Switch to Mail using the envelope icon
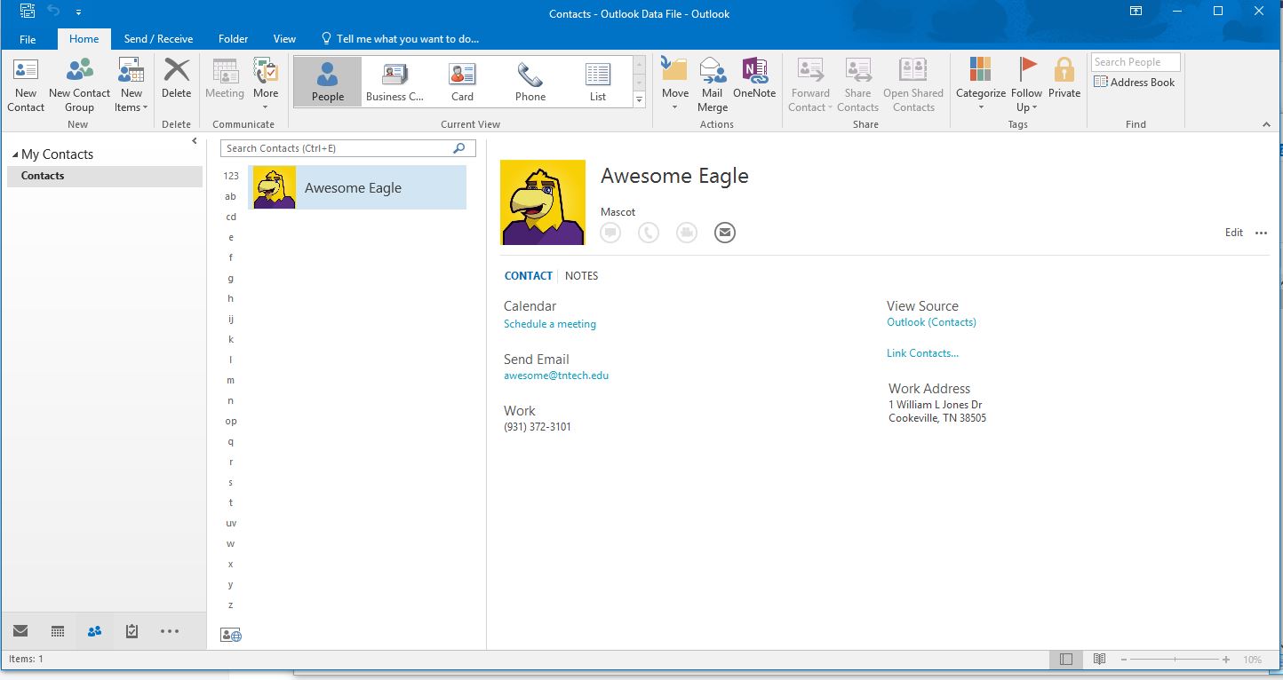The width and height of the screenshot is (1283, 680). 20,631
